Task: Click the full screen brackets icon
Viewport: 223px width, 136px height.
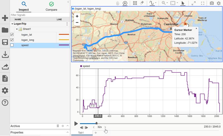Action: (203, 3)
